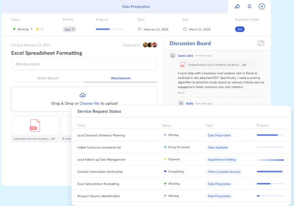
Task: Select the Lead Follow-up Task Management row name
Action: pyautogui.click(x=101, y=160)
